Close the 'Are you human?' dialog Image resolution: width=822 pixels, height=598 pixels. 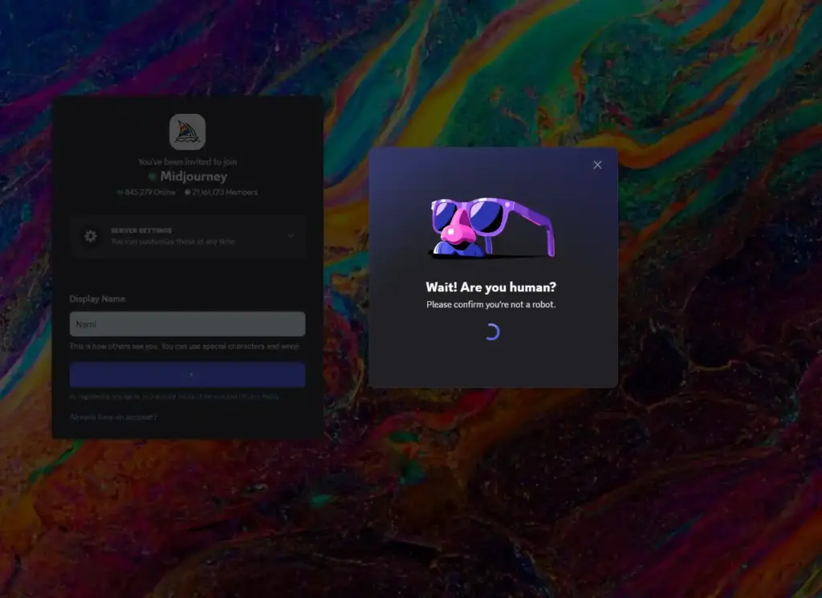click(597, 165)
